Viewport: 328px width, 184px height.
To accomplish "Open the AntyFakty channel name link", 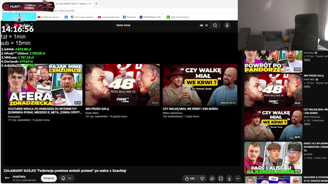I will click(19, 177).
